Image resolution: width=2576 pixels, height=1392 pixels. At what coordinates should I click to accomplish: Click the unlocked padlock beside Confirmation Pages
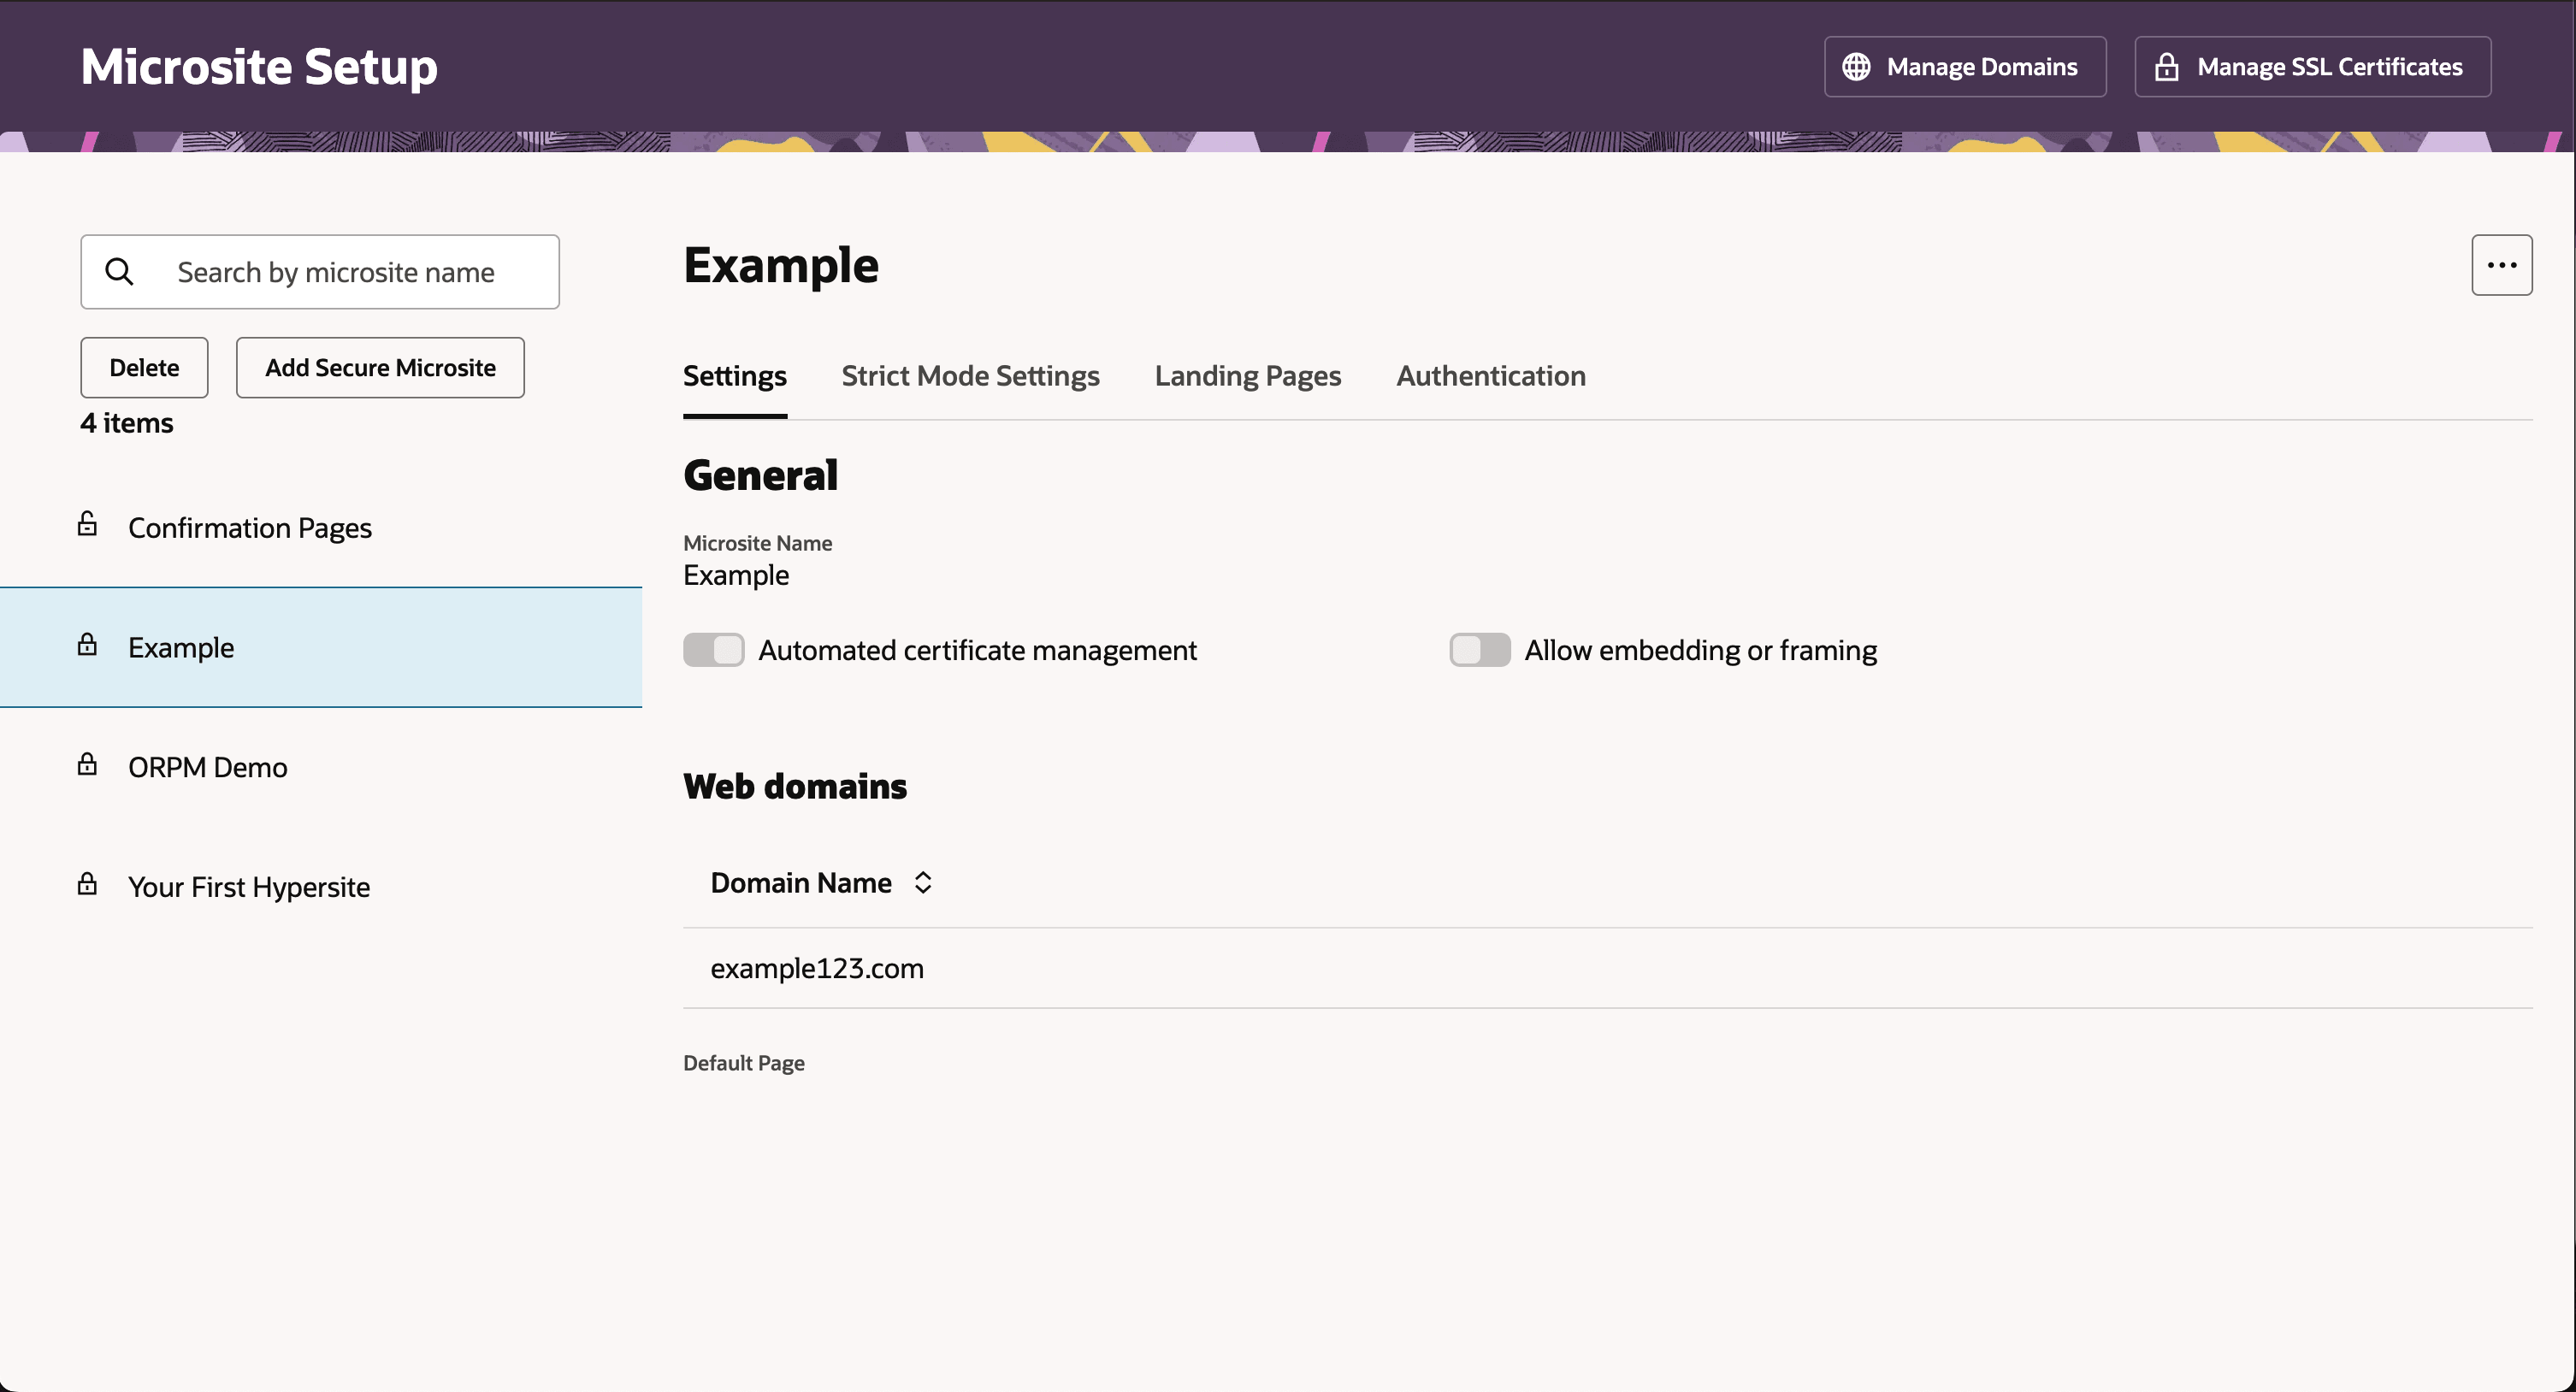(x=88, y=524)
